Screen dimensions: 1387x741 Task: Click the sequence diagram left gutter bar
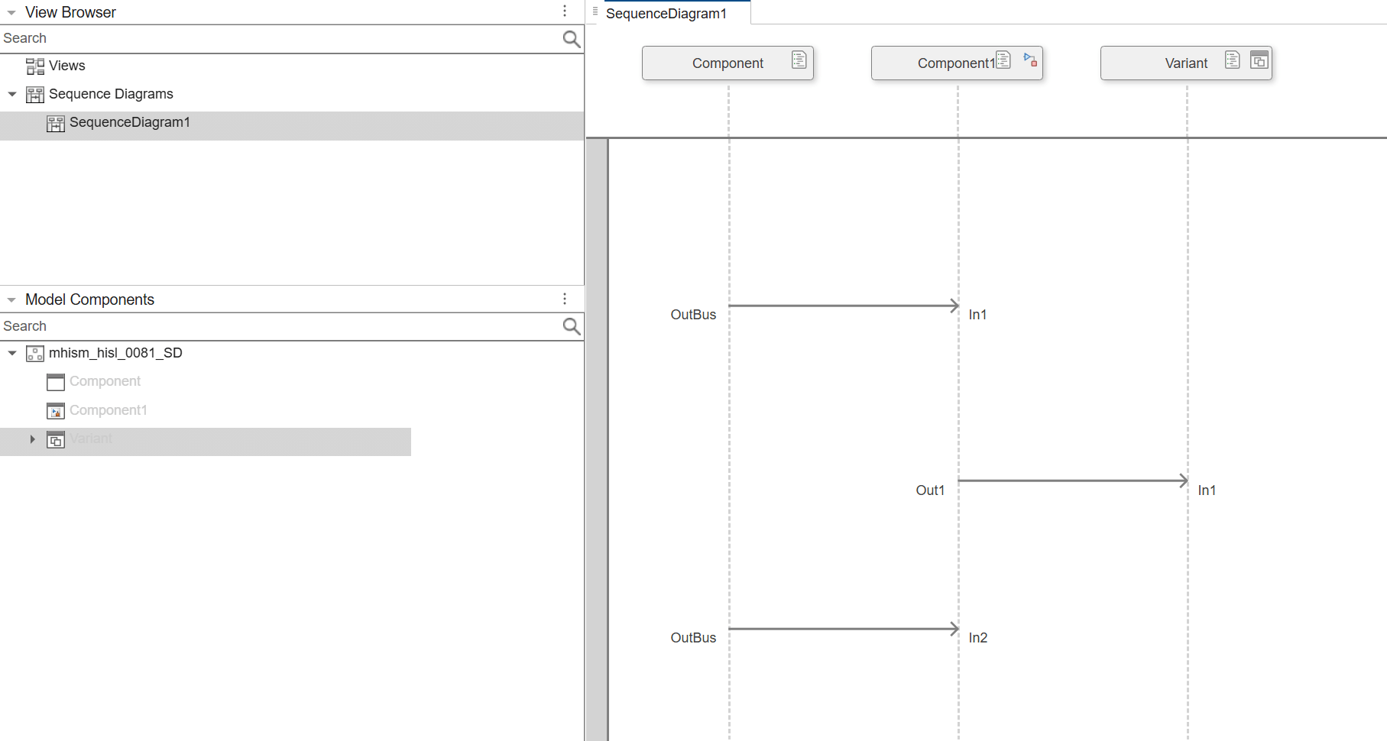pyautogui.click(x=597, y=439)
